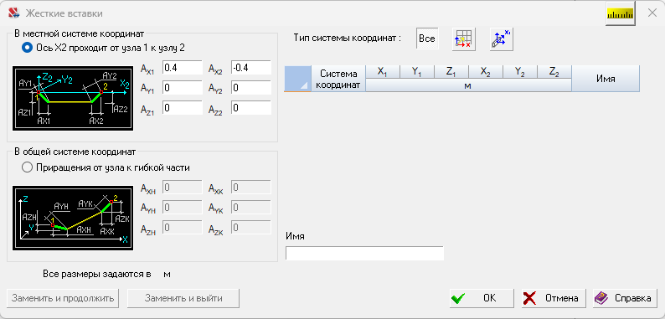Click the 'Заменить и выйти' button
The width and height of the screenshot is (665, 319).
pyautogui.click(x=183, y=298)
